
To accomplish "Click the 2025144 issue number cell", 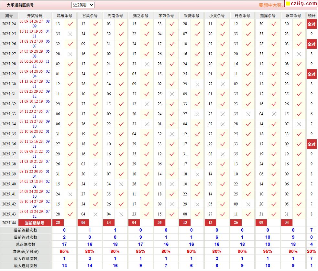I will pos(9,223).
